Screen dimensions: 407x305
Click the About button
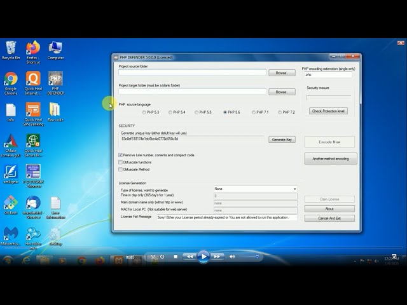(329, 209)
